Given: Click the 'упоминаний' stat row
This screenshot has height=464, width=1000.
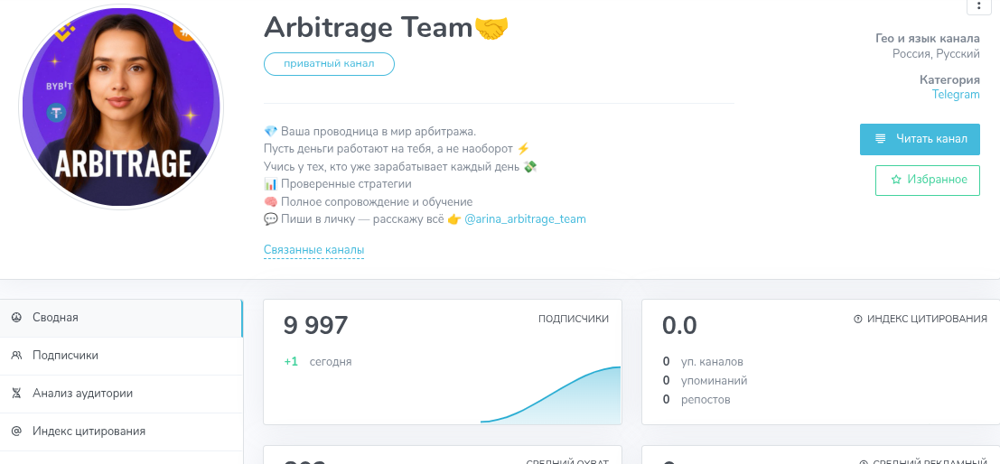Looking at the screenshot, I should click(x=705, y=381).
